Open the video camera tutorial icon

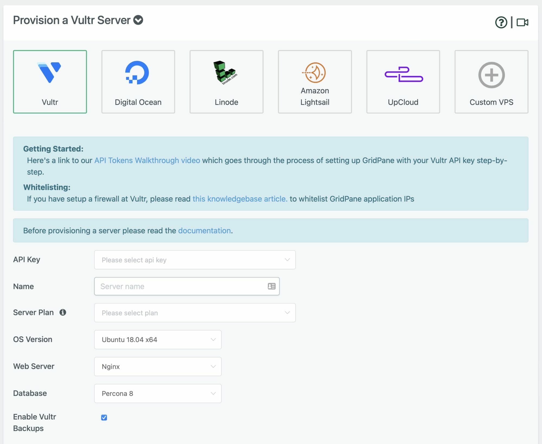522,22
